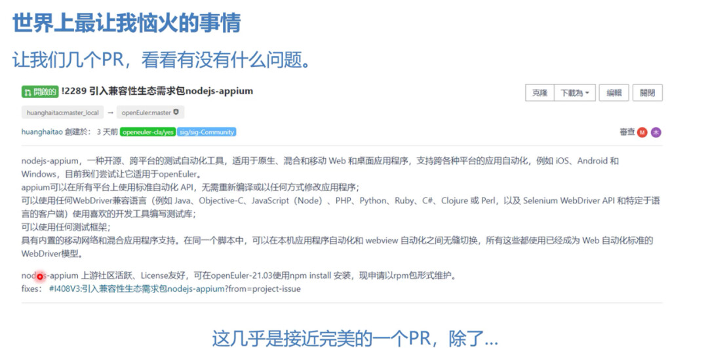Click the PR title !2289 引入兼容性生态需求包nodejs-appium

pyautogui.click(x=157, y=92)
